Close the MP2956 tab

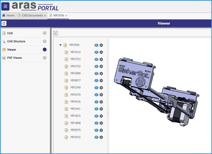click(67, 16)
